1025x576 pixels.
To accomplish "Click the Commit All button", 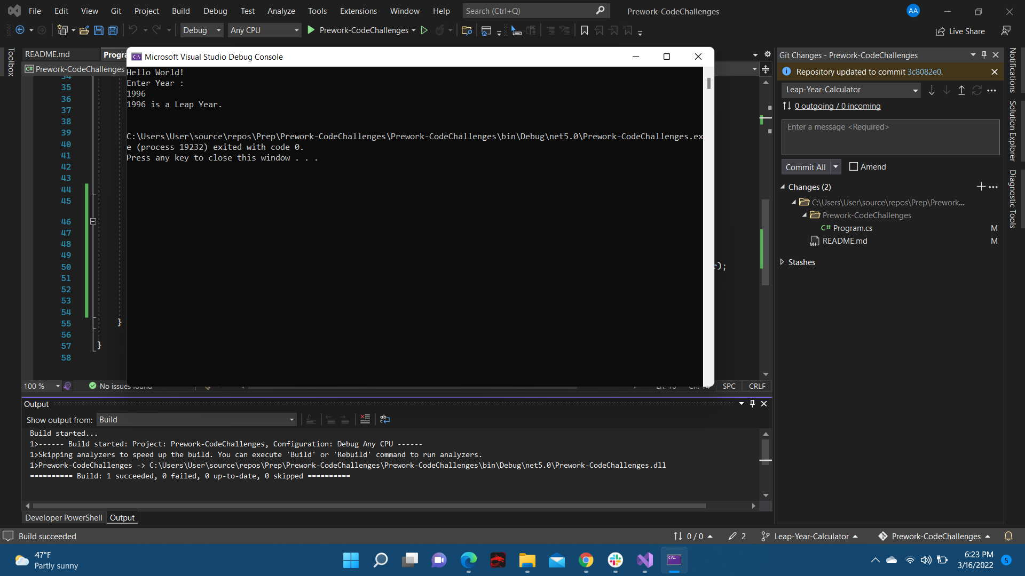I will (806, 166).
